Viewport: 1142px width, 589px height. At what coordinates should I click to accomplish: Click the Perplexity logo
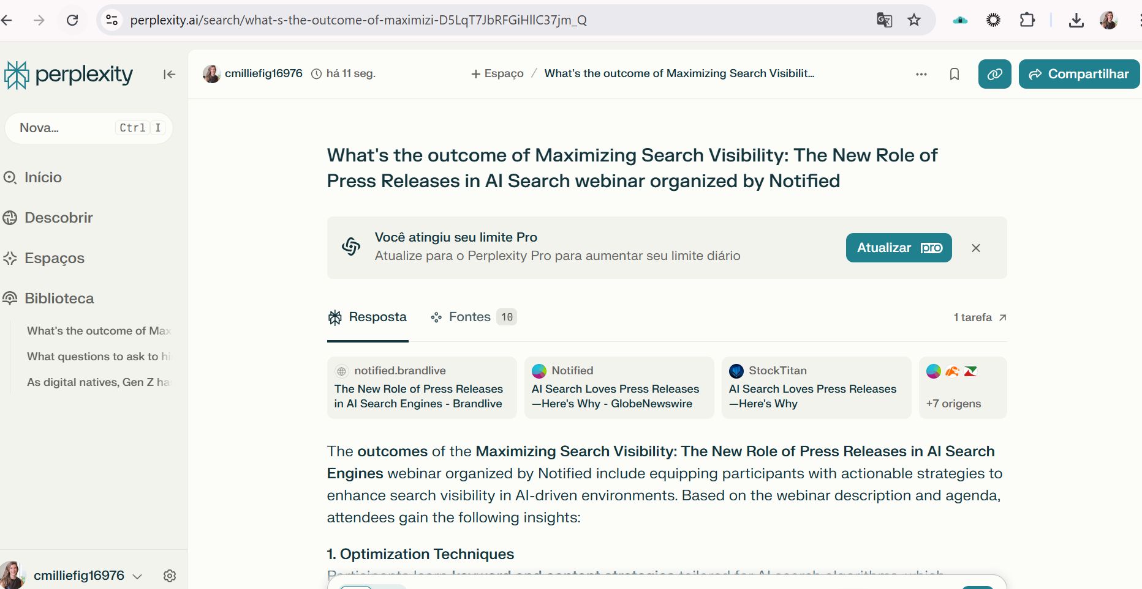(69, 75)
